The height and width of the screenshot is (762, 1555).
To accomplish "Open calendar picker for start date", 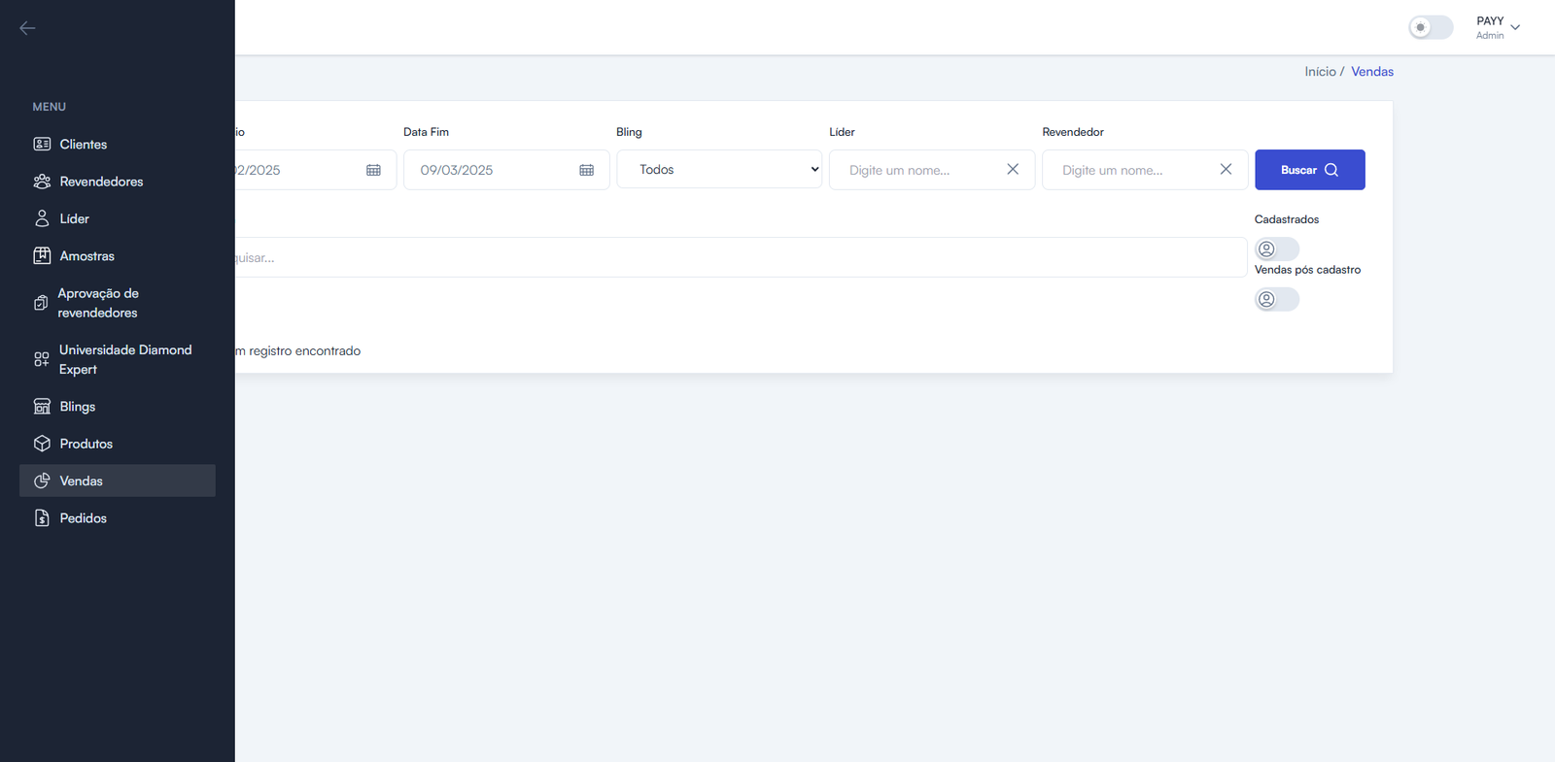I will click(x=373, y=170).
